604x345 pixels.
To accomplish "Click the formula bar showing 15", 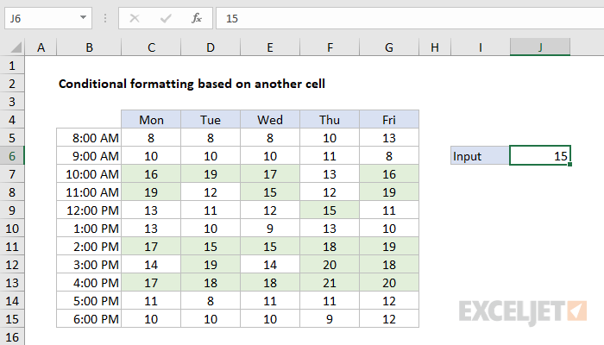I will (x=406, y=17).
